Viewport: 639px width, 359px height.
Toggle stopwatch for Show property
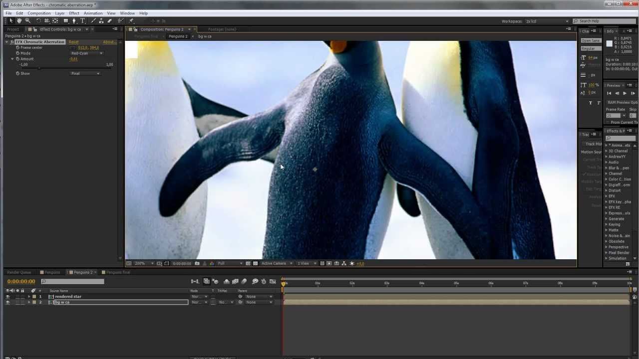point(17,73)
